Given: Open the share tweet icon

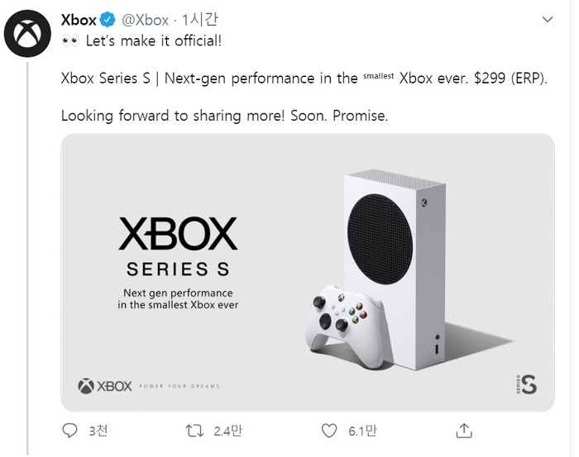Looking at the screenshot, I should [464, 431].
